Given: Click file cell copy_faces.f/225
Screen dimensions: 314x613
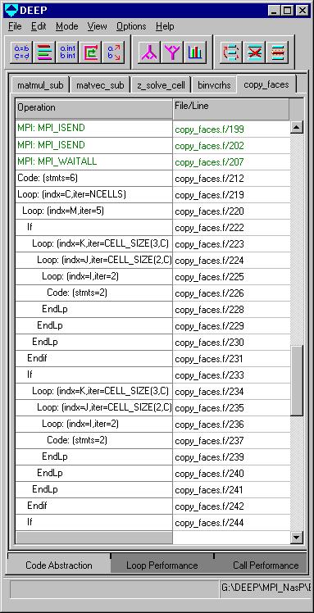Looking at the screenshot, I should (232, 277).
